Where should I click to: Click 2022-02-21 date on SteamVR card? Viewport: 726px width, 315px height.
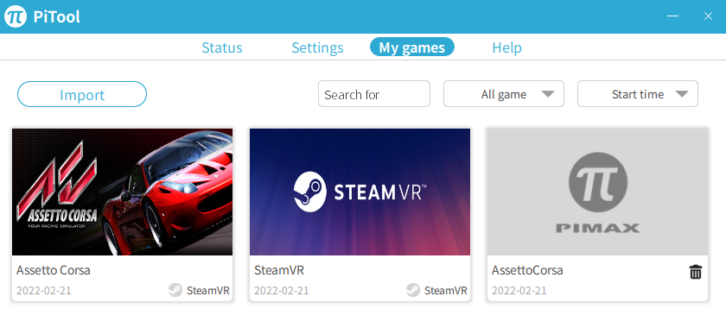pos(282,291)
